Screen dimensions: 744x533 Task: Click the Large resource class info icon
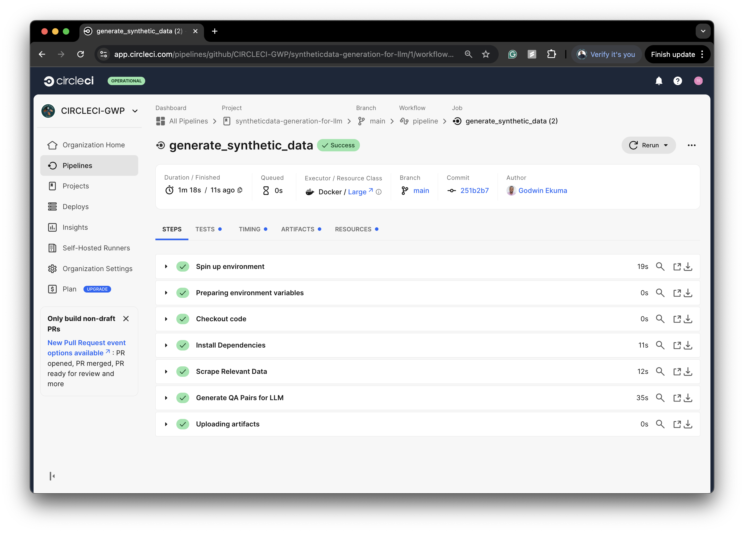(379, 192)
